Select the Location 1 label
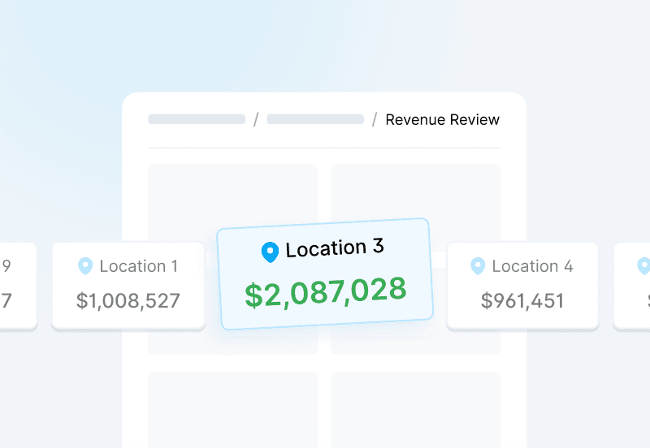The width and height of the screenshot is (650, 448). click(x=139, y=266)
